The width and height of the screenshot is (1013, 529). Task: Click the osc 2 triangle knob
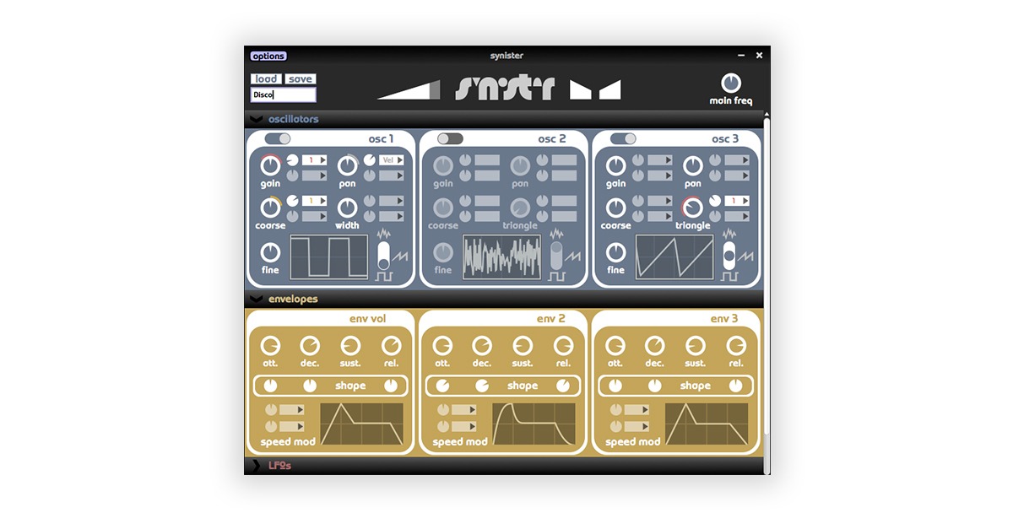tap(520, 208)
